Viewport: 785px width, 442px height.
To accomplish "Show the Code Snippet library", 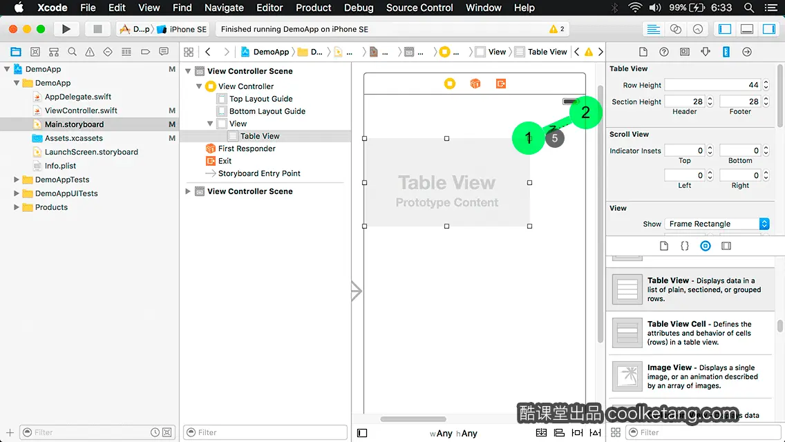I will 684,246.
